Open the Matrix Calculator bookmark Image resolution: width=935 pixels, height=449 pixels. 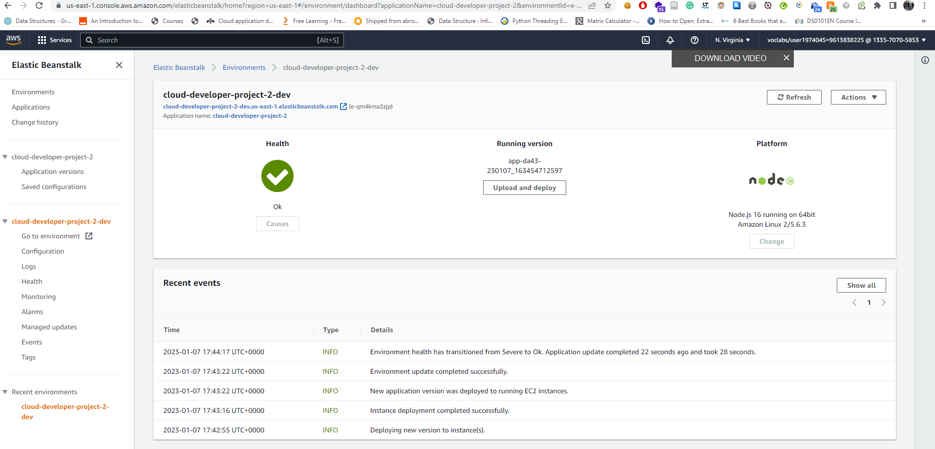608,21
